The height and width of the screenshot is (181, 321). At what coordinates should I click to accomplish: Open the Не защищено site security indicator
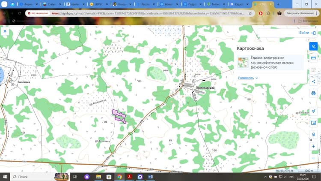coord(38,13)
